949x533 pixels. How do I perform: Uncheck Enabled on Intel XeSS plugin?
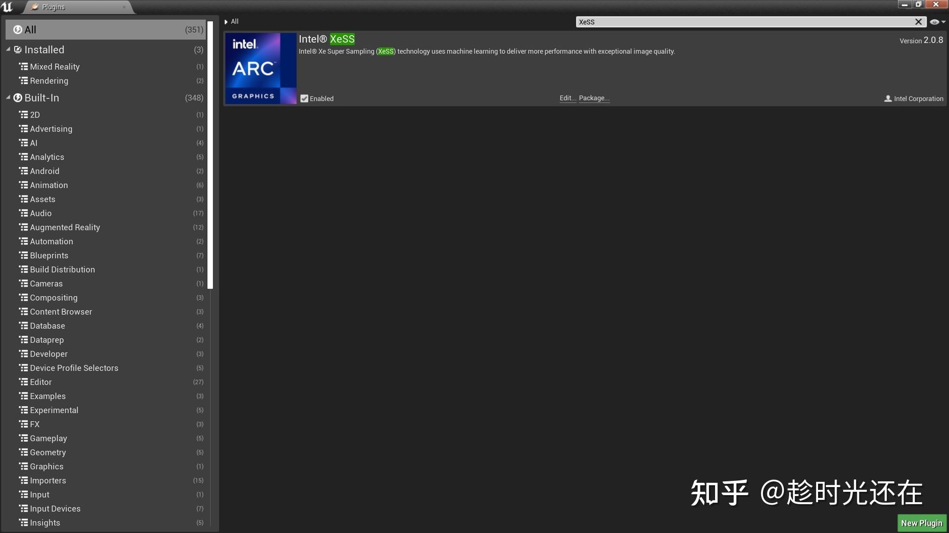(304, 99)
